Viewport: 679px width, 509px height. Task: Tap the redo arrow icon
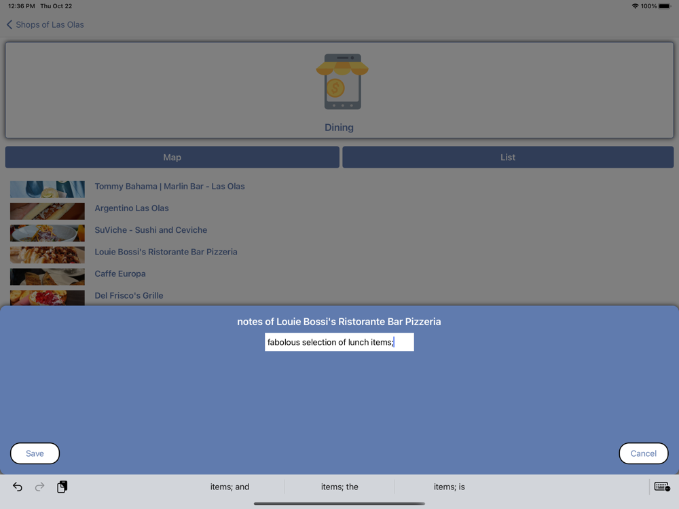(39, 487)
